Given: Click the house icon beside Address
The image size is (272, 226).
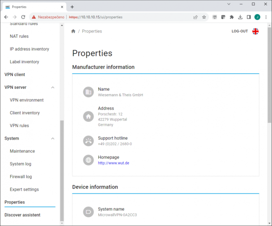Looking at the screenshot, I should pos(88,116).
